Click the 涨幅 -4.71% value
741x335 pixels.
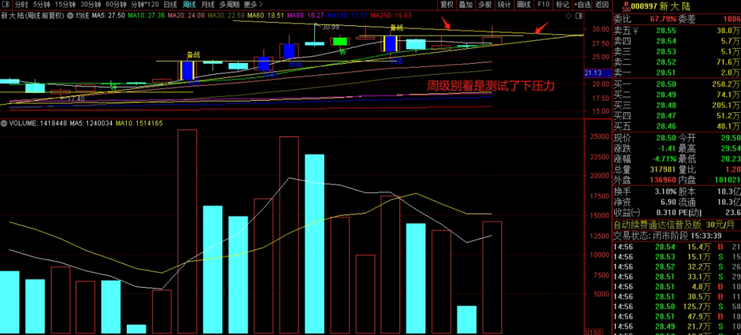tap(663, 159)
